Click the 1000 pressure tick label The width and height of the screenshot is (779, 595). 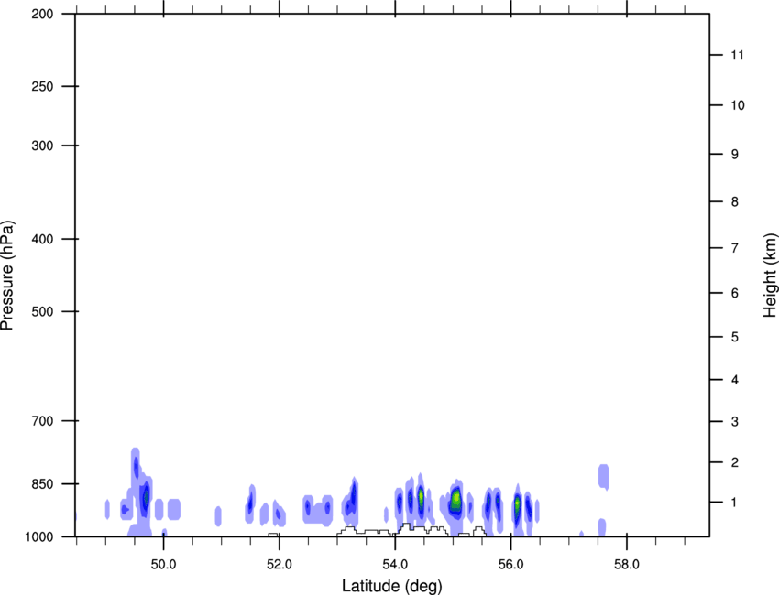point(39,536)
